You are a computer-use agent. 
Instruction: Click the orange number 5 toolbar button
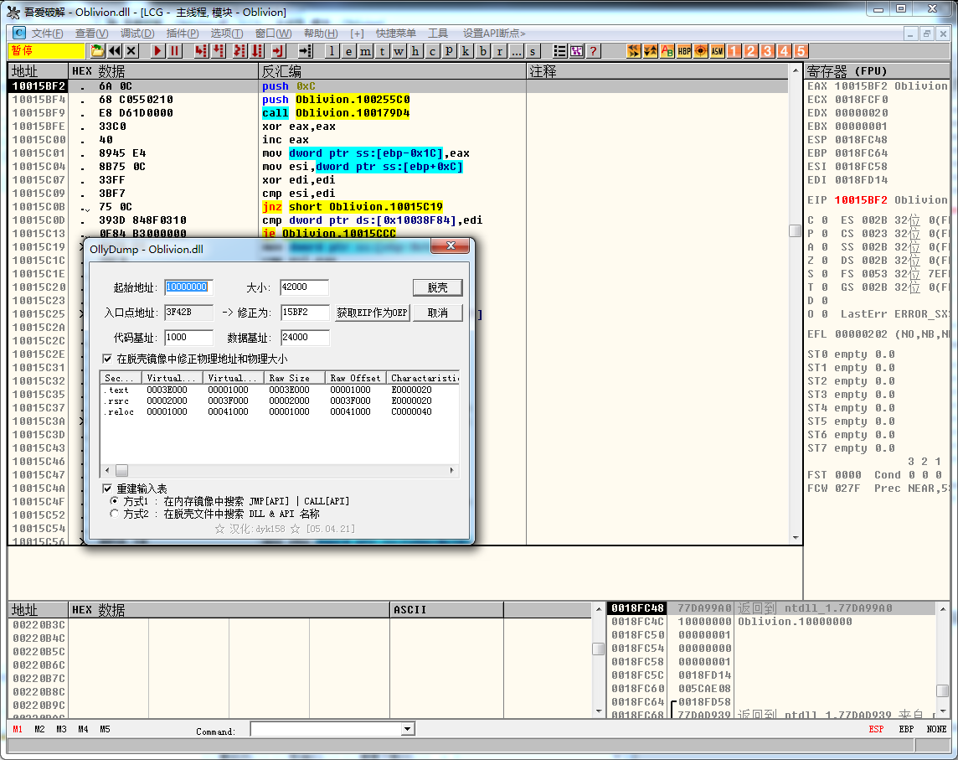click(801, 51)
